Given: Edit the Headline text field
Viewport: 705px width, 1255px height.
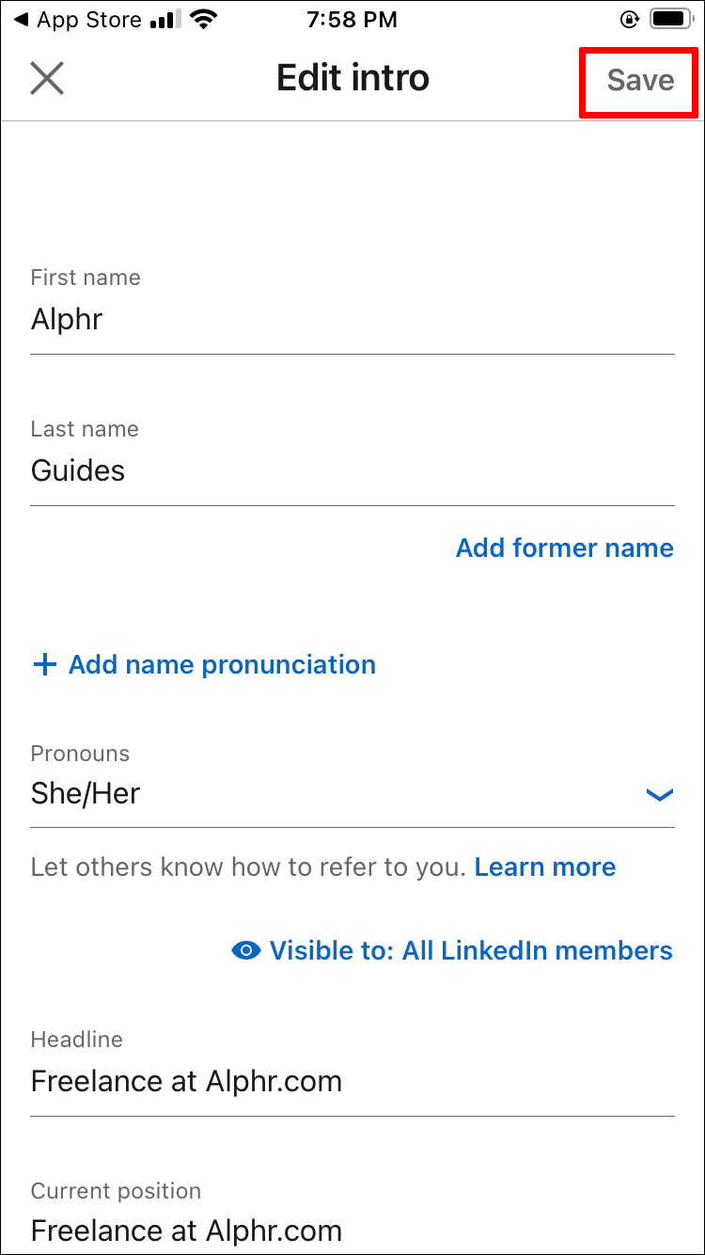Looking at the screenshot, I should coord(352,1081).
